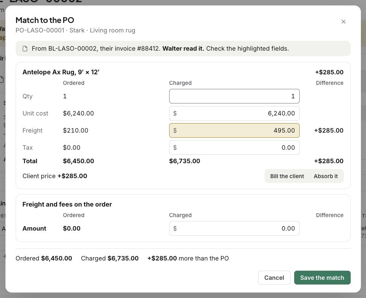This screenshot has width=366, height=298.
Task: Click the Freight row label
Action: 32,130
